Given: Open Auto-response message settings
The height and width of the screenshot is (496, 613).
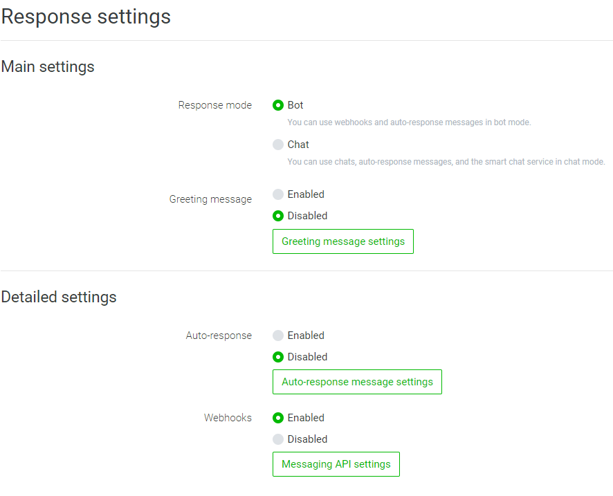Looking at the screenshot, I should [357, 382].
